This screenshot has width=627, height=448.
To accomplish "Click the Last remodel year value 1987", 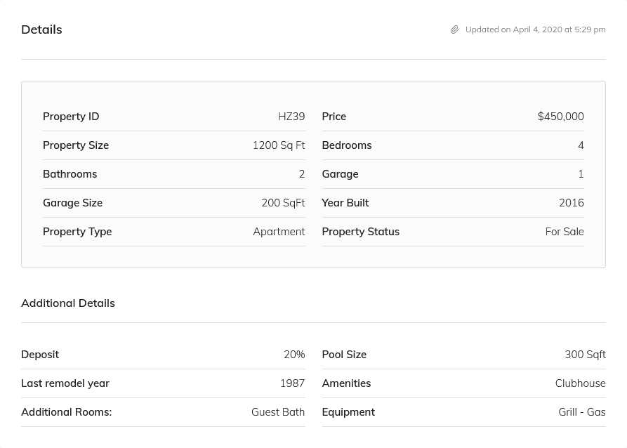I will pyautogui.click(x=292, y=383).
